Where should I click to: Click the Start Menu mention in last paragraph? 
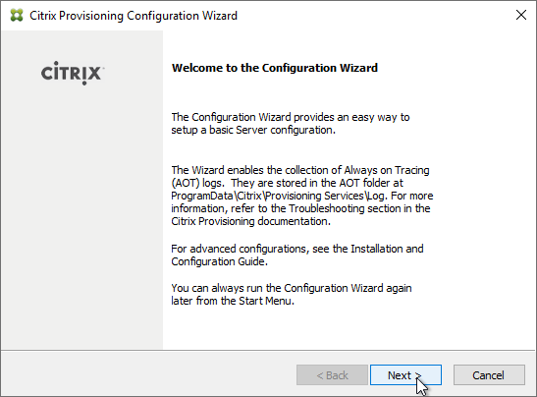click(266, 301)
